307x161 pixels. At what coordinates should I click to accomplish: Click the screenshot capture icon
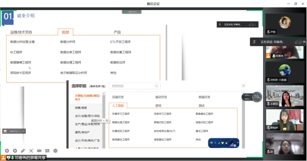(x=31, y=151)
